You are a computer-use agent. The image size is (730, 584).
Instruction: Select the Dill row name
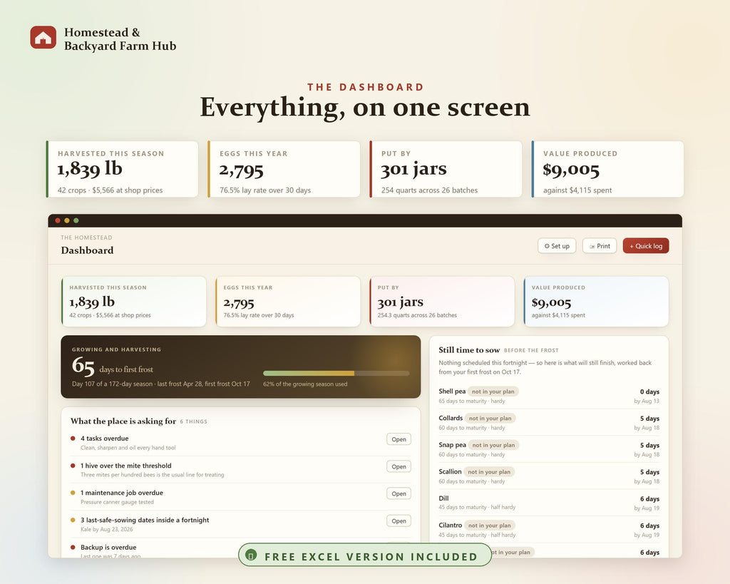tap(443, 498)
